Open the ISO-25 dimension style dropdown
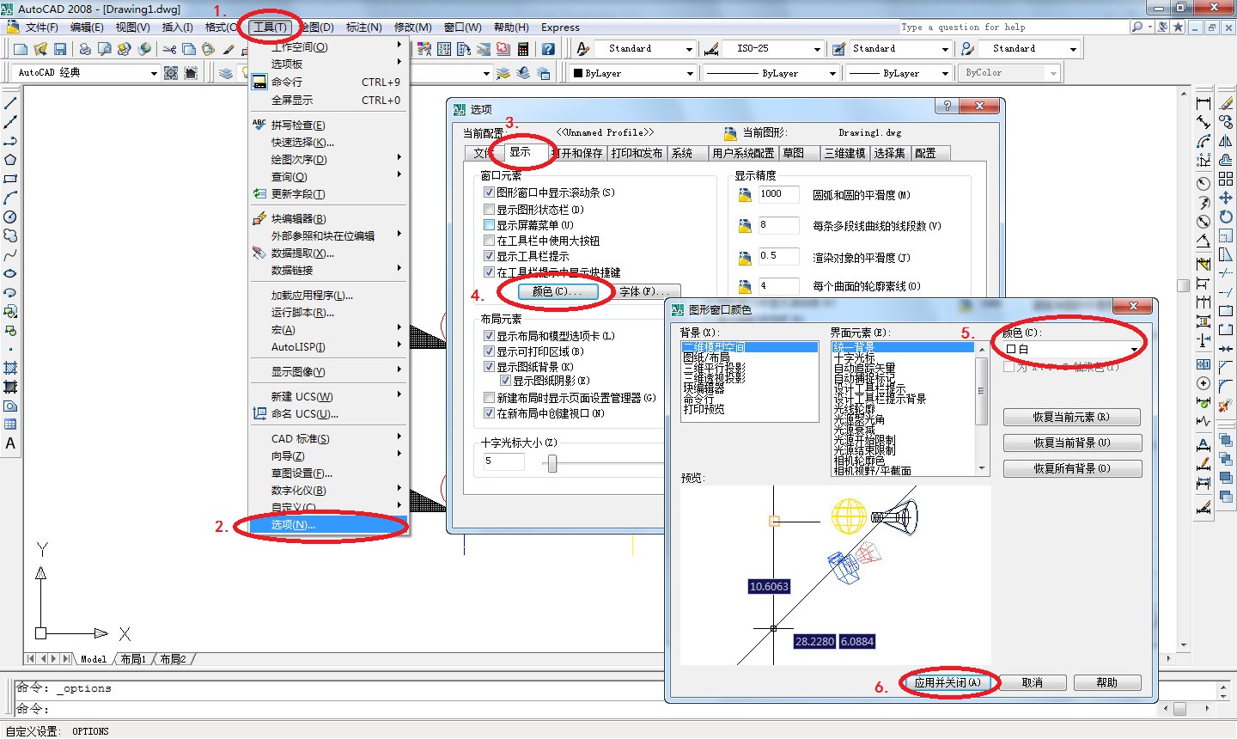Viewport: 1237px width, 739px height. pos(775,49)
